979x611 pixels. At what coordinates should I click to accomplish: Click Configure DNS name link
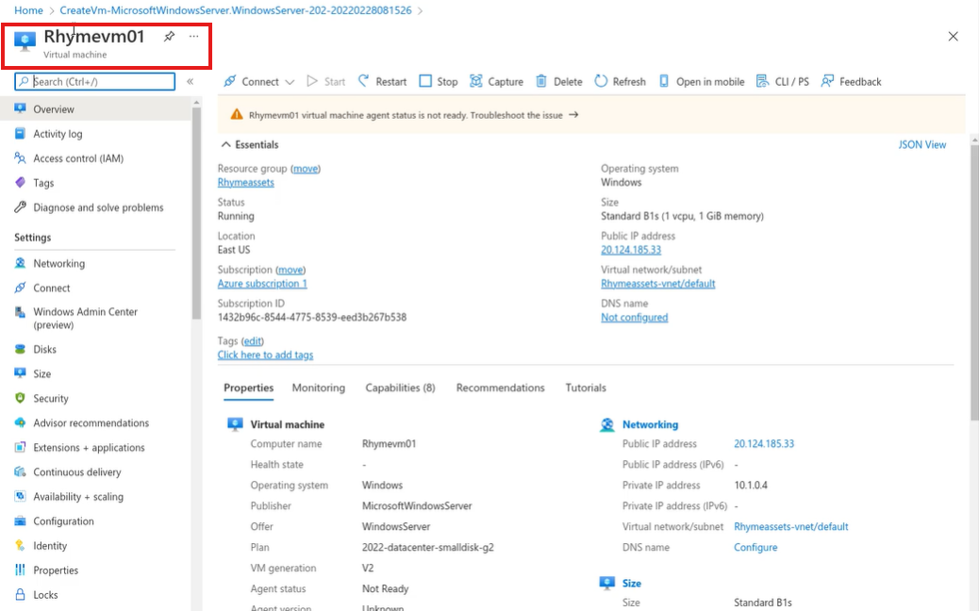point(755,547)
